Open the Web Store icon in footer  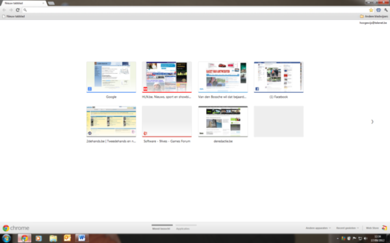384,227
